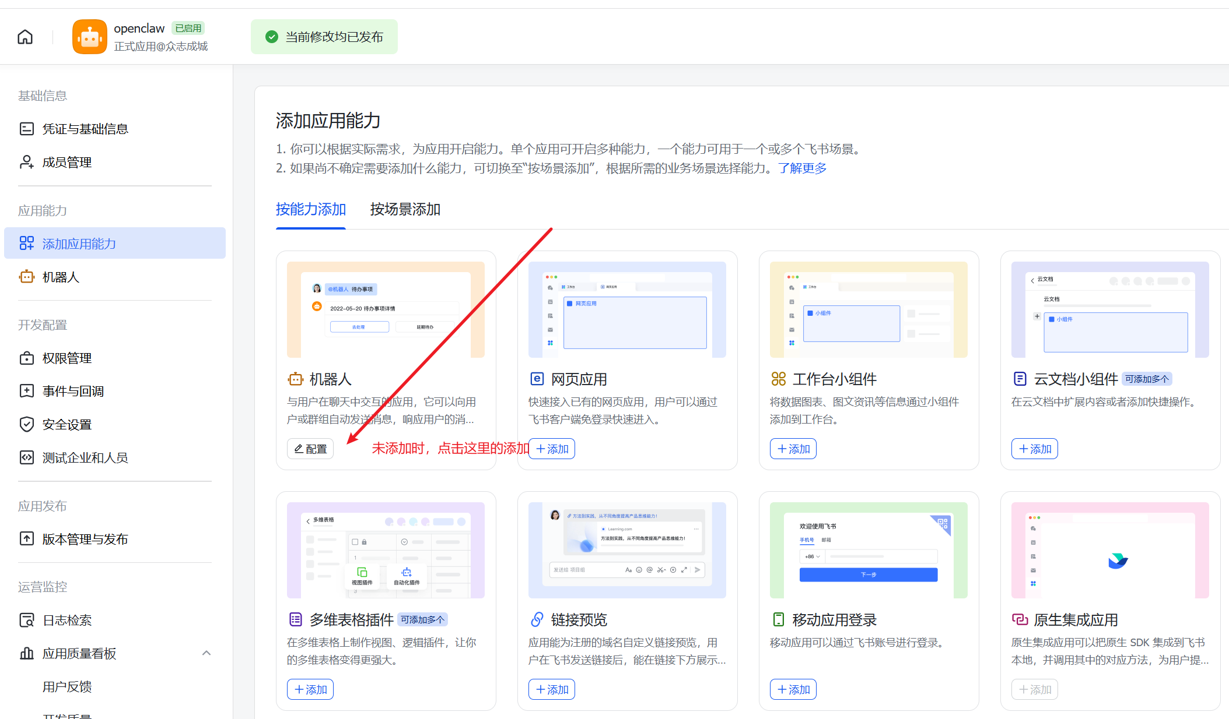Open 成员管理 in the sidebar
1229x719 pixels.
coord(66,162)
